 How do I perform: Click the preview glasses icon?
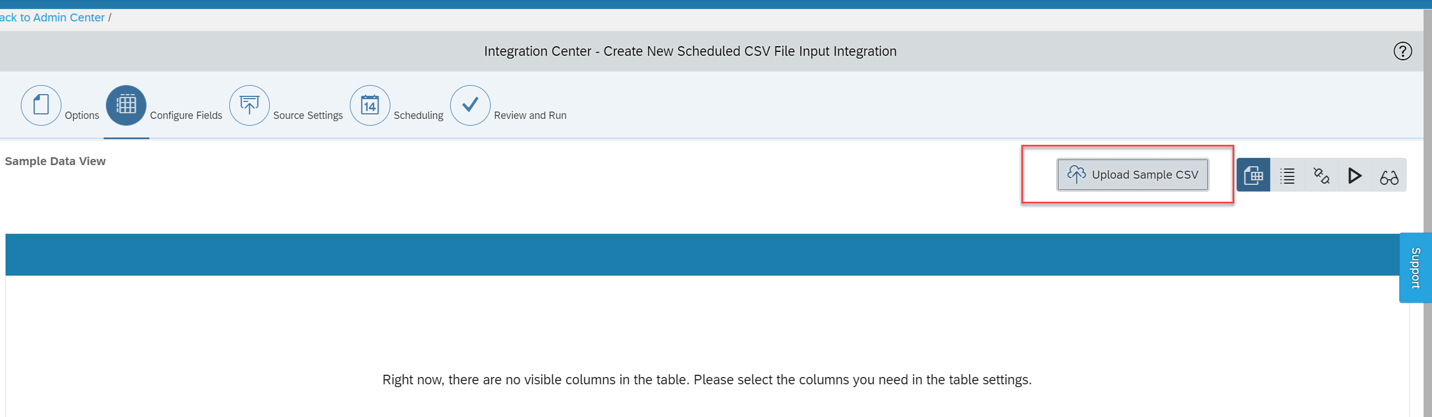click(1389, 175)
